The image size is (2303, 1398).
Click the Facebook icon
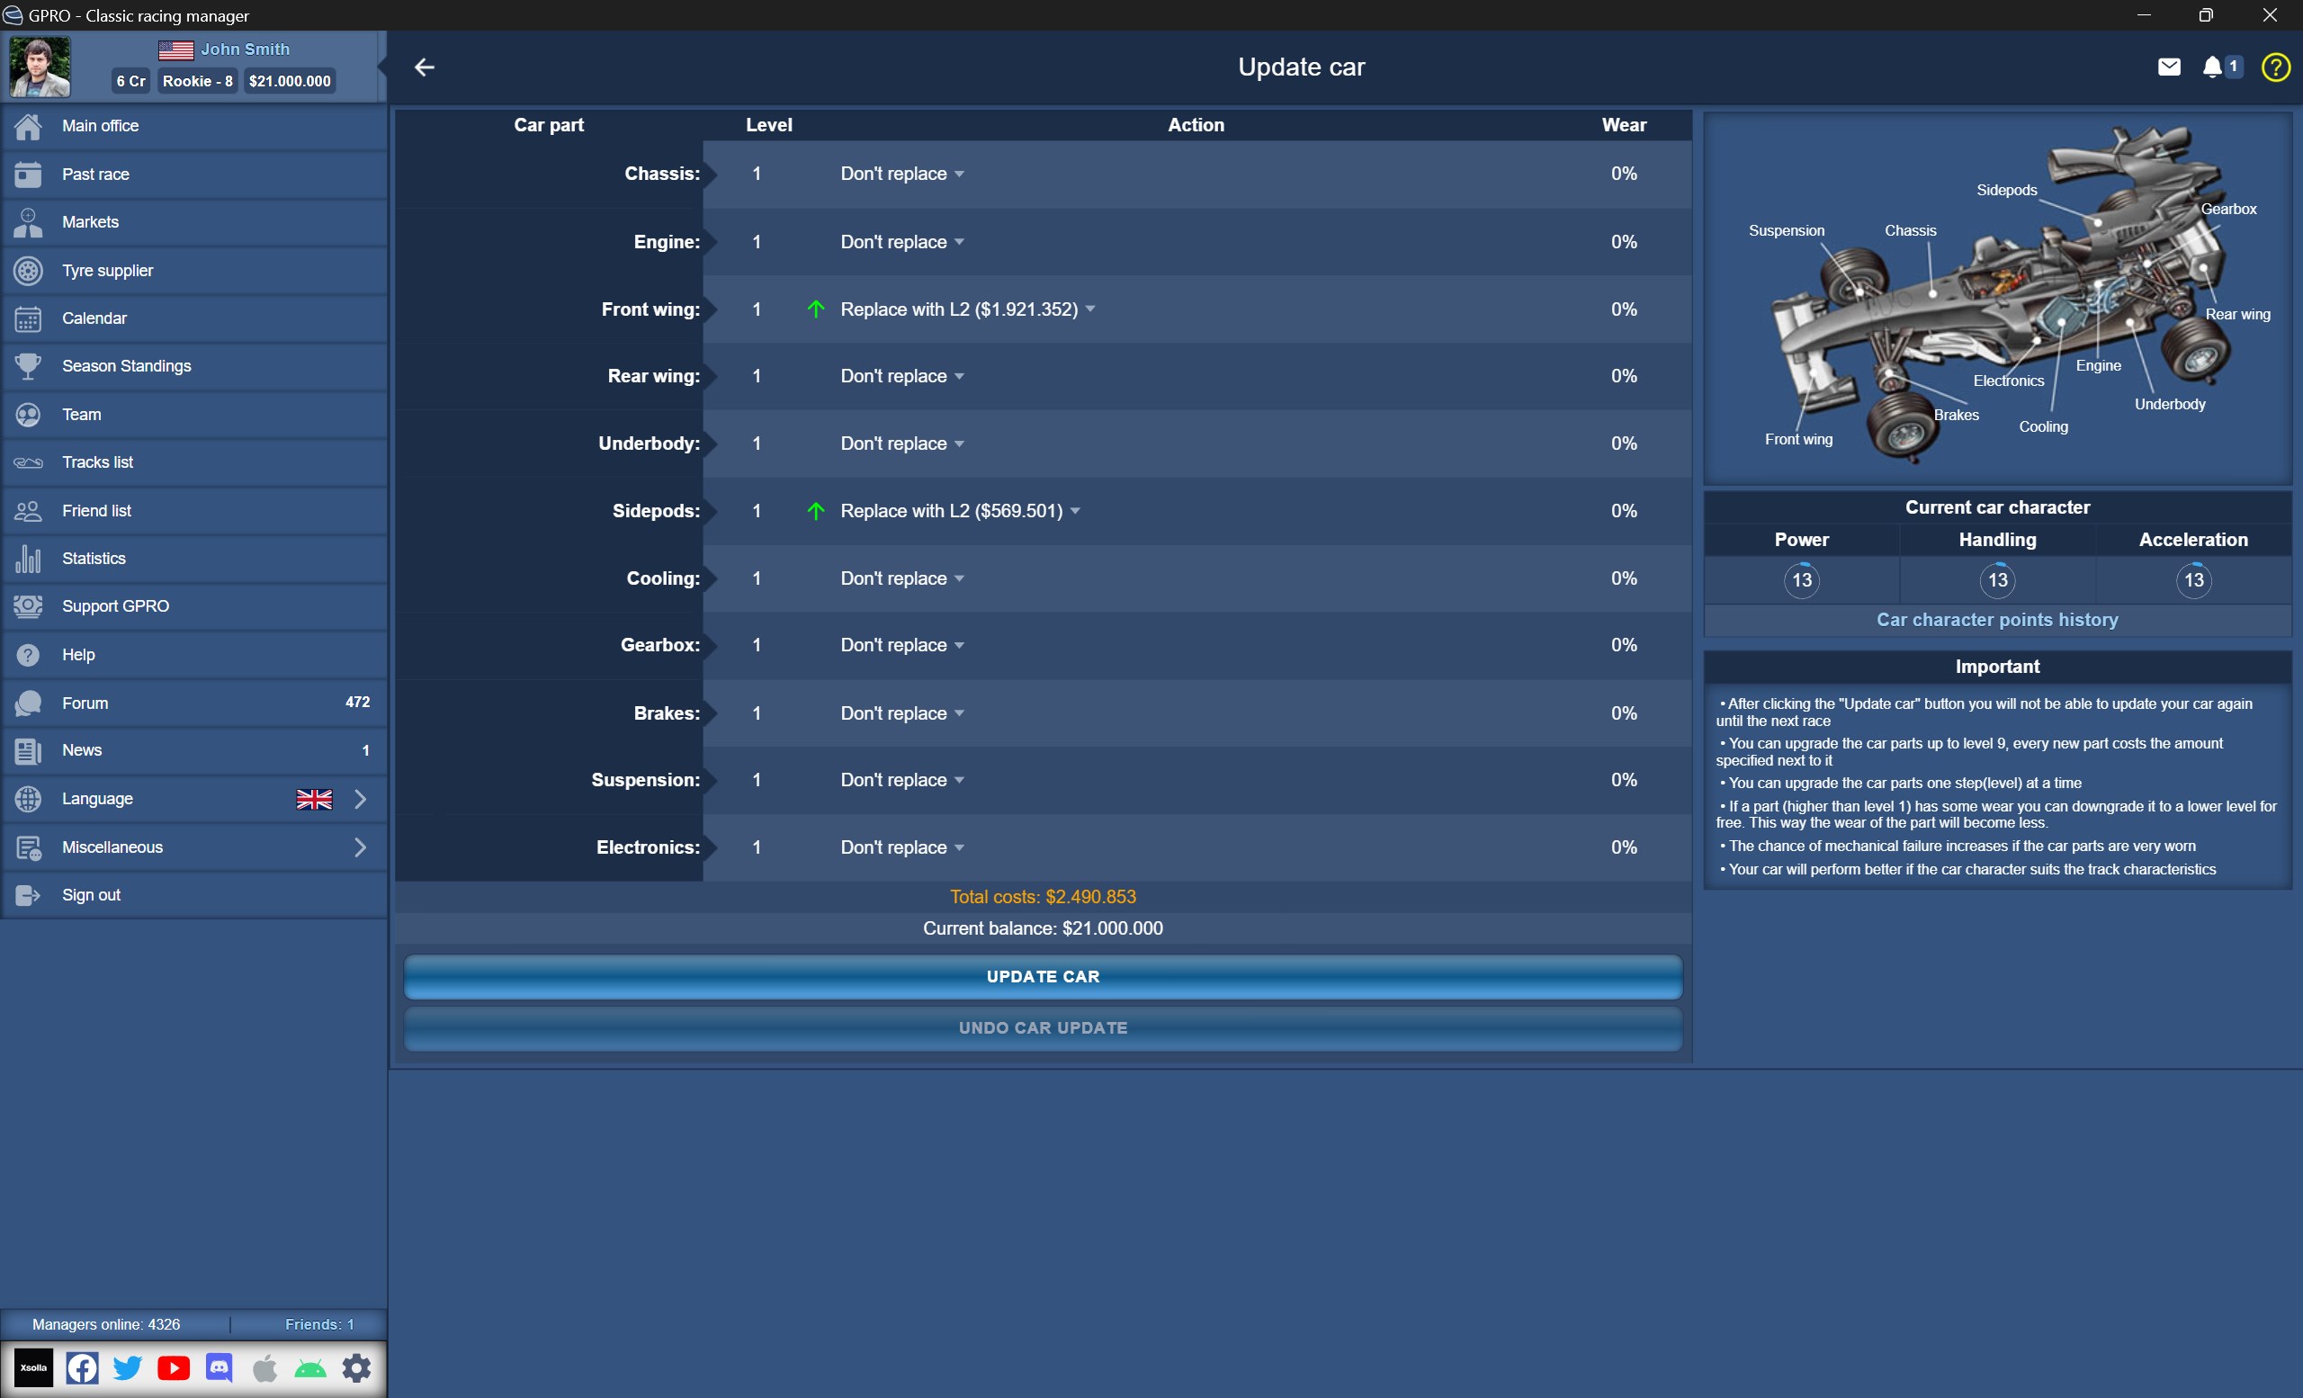(82, 1368)
